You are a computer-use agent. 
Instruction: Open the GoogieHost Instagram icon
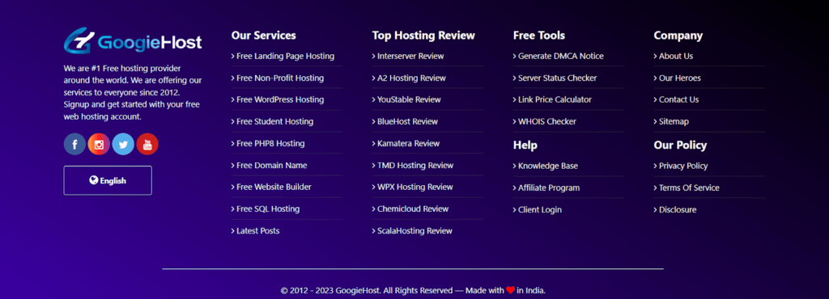(x=99, y=144)
